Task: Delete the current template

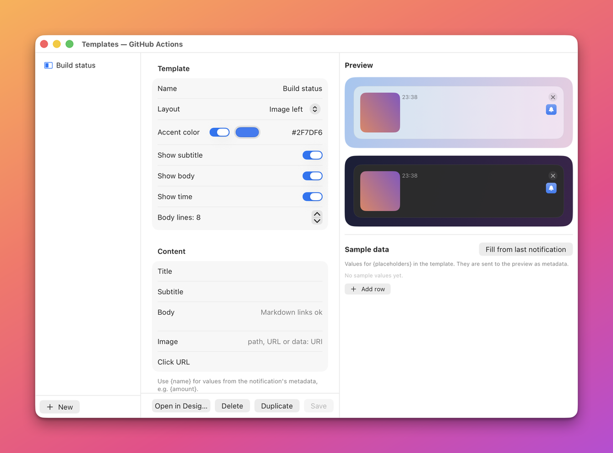Action: click(232, 406)
